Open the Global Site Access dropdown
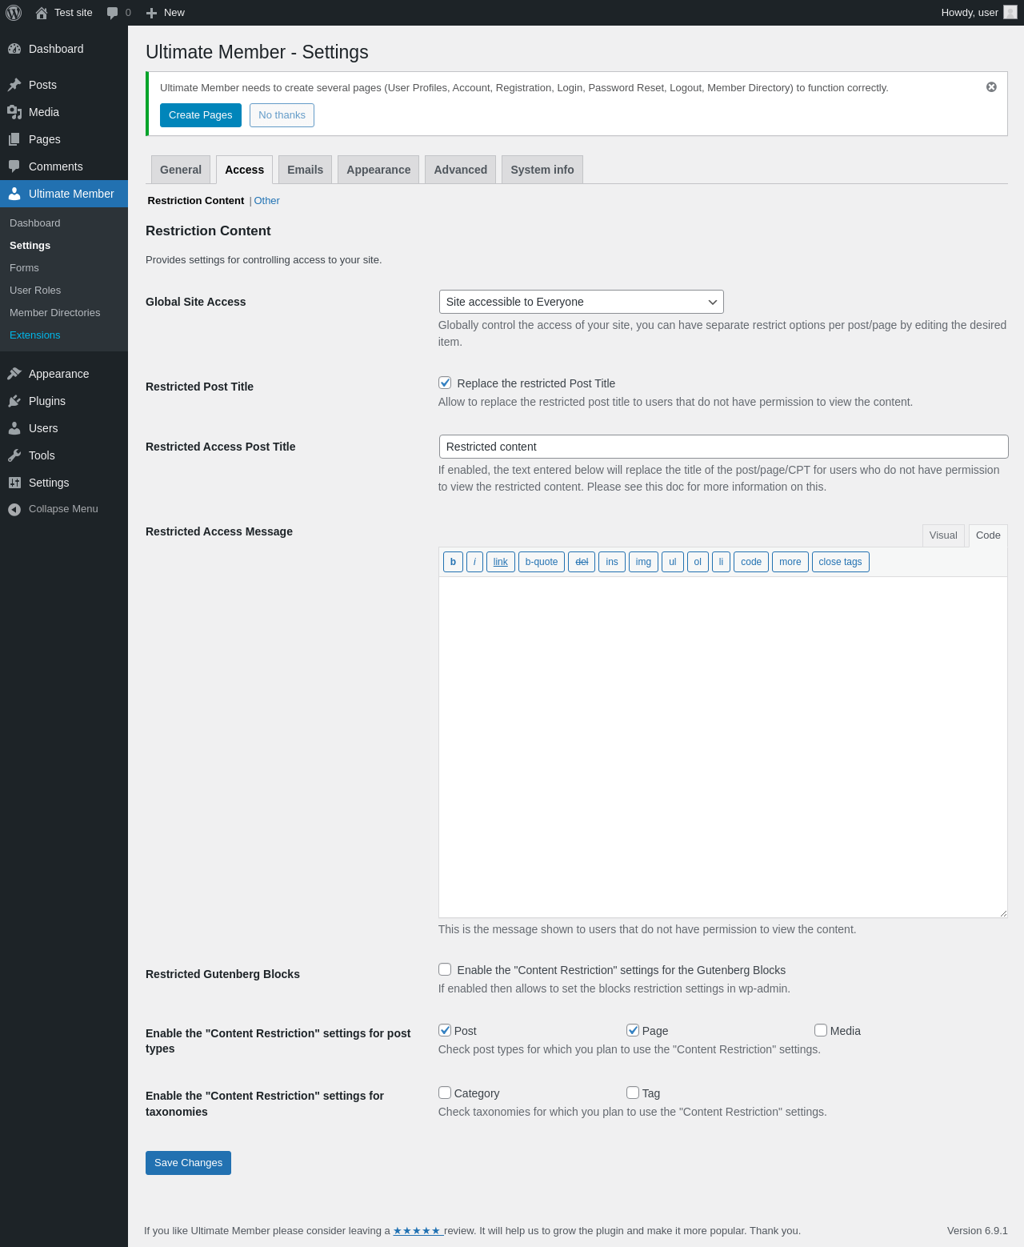The height and width of the screenshot is (1247, 1024). click(582, 302)
